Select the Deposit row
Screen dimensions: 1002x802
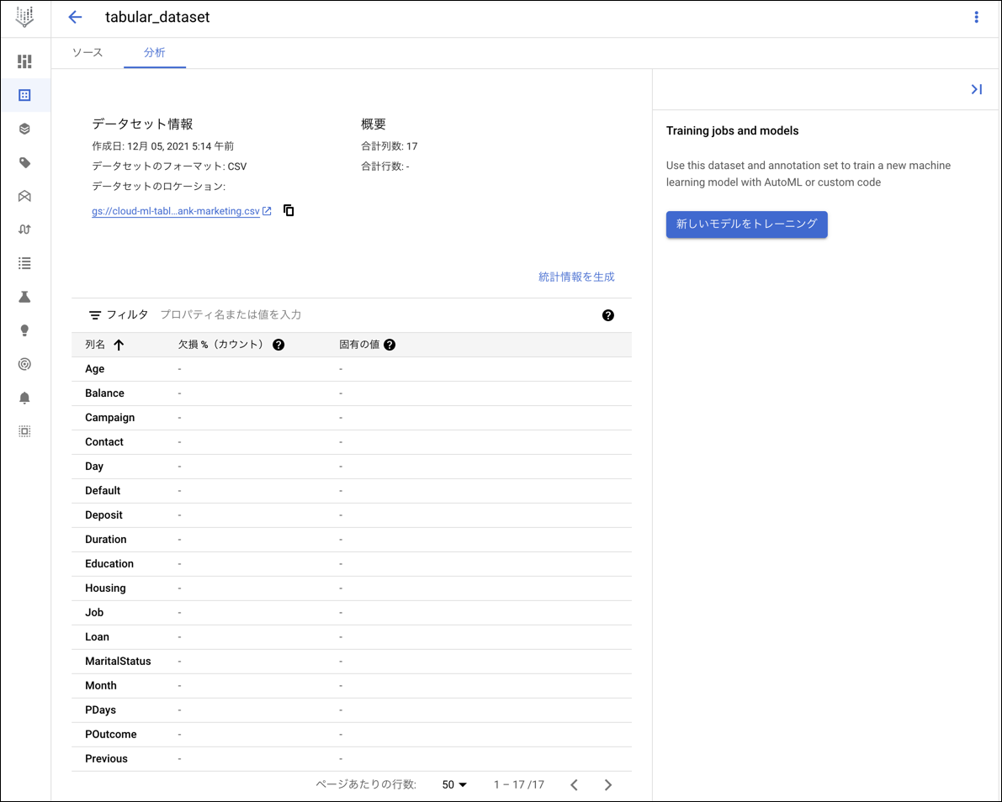pyautogui.click(x=352, y=514)
